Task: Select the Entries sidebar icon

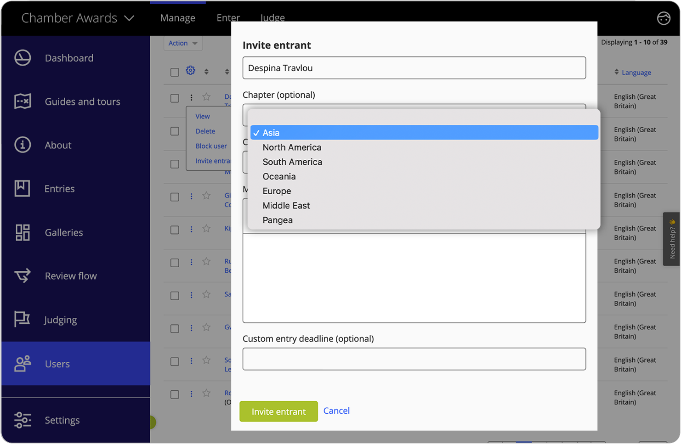Action: pyautogui.click(x=22, y=188)
